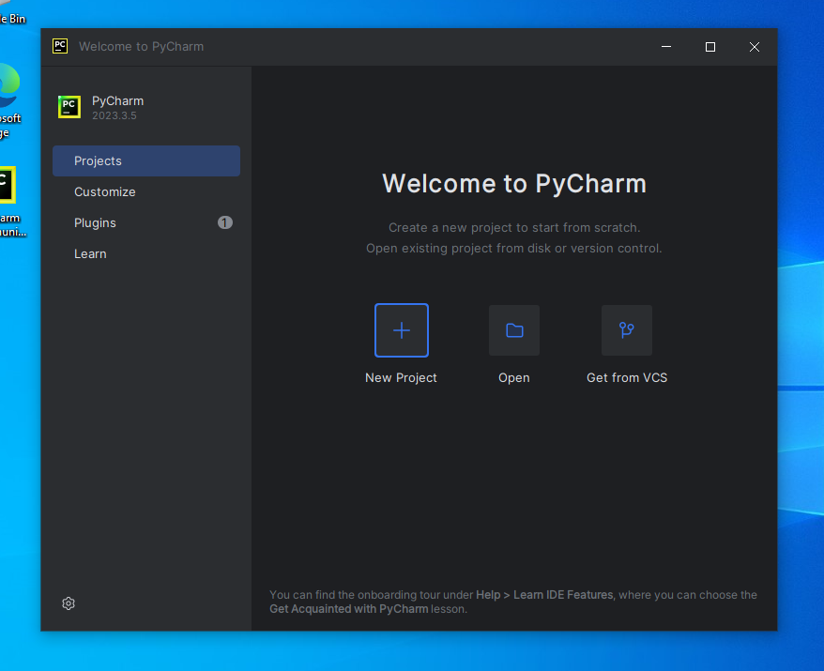Viewport: 824px width, 671px height.
Task: Click the PyCharm window icon in title bar
Action: [60, 46]
